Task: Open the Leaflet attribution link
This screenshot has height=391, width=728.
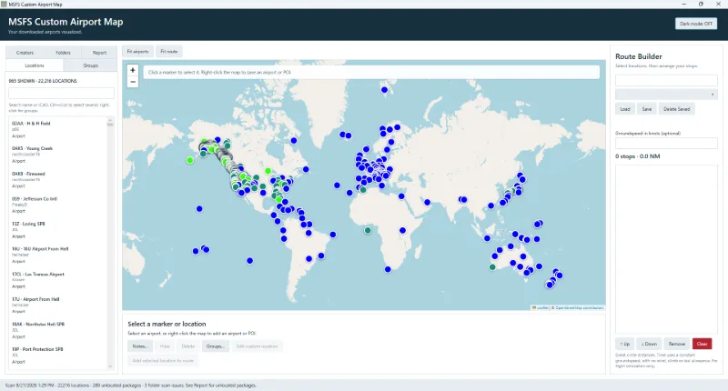Action: (541, 307)
